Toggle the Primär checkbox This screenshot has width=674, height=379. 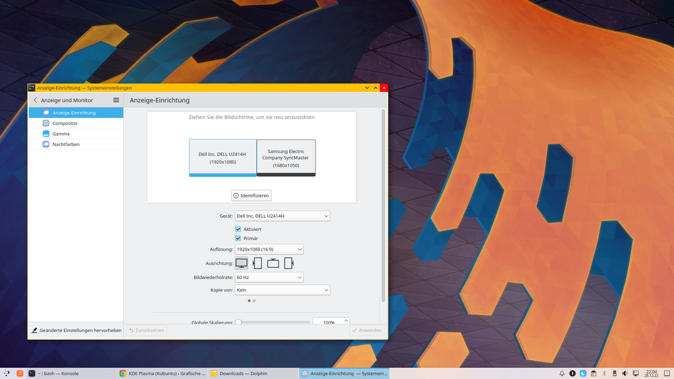pos(238,238)
